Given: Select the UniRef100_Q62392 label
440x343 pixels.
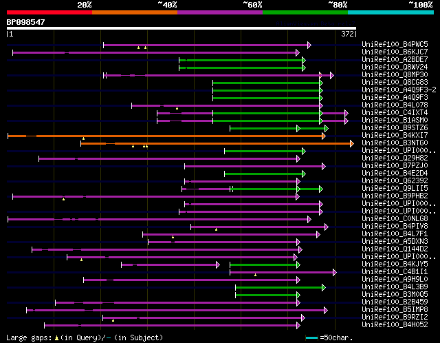Looking at the screenshot, I should tap(395, 180).
